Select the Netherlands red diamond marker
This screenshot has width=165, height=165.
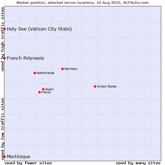[x=35, y=73]
